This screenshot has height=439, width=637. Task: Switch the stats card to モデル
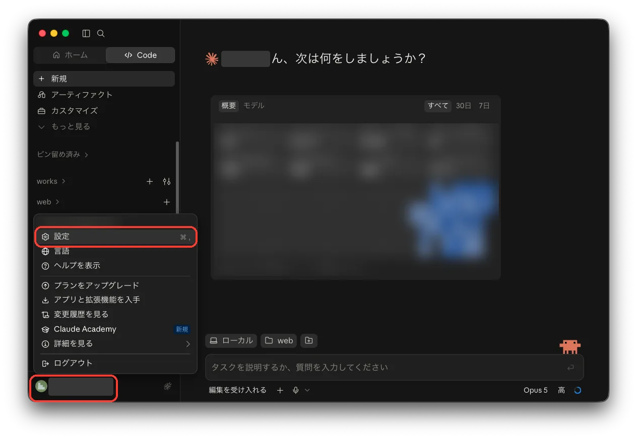[x=253, y=106]
